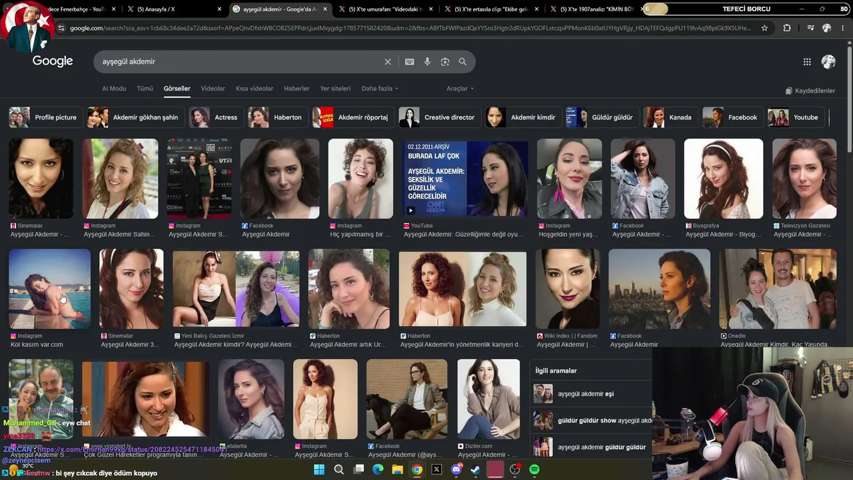
Task: Open the Yeni Bakış Gazetesi İzmir image
Action: click(236, 289)
